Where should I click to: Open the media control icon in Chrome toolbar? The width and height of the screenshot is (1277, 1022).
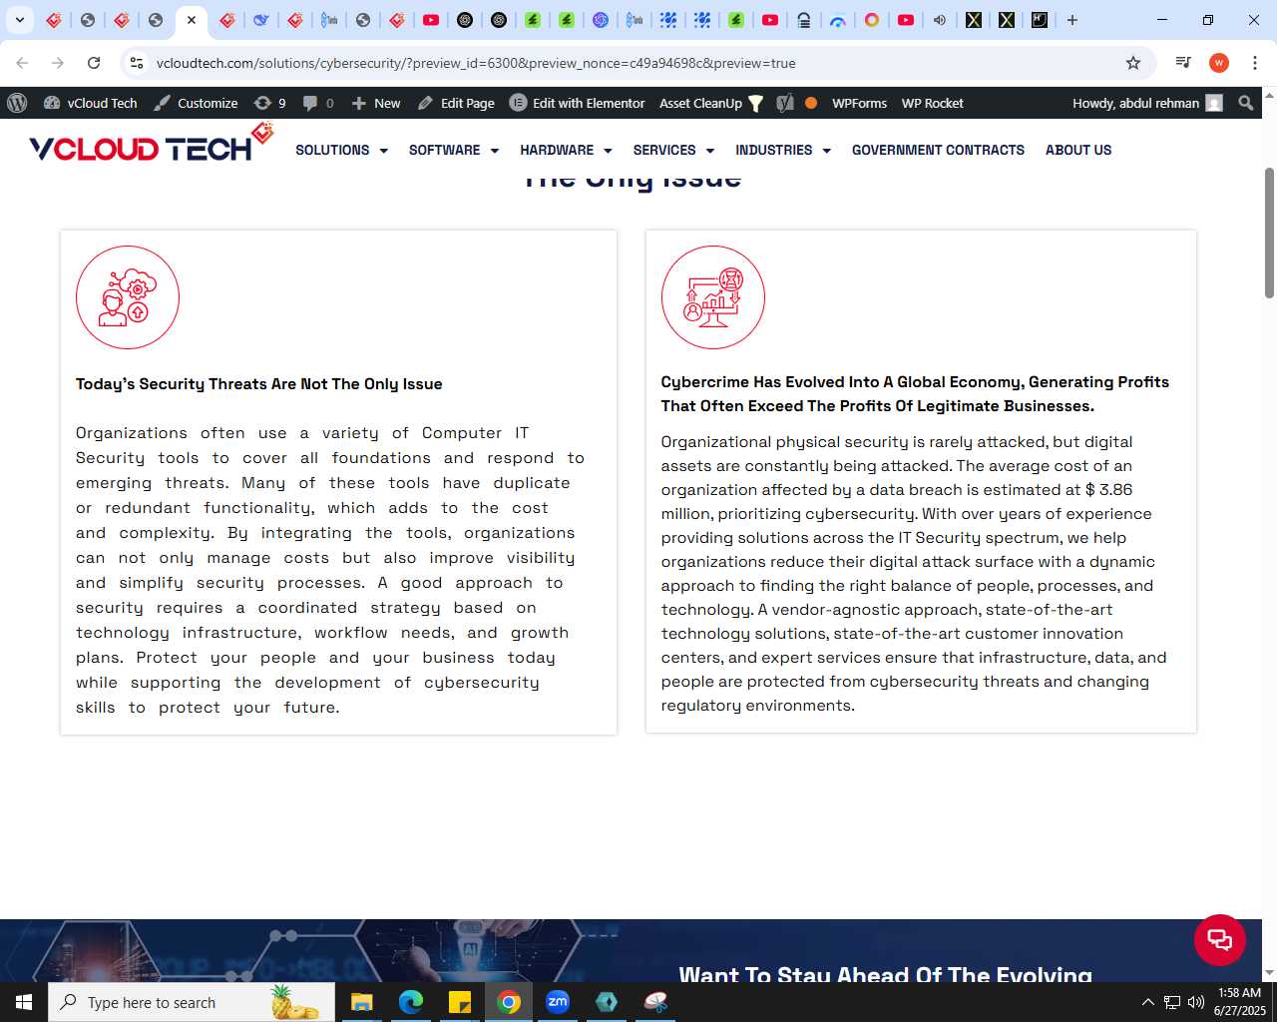pos(1183,63)
